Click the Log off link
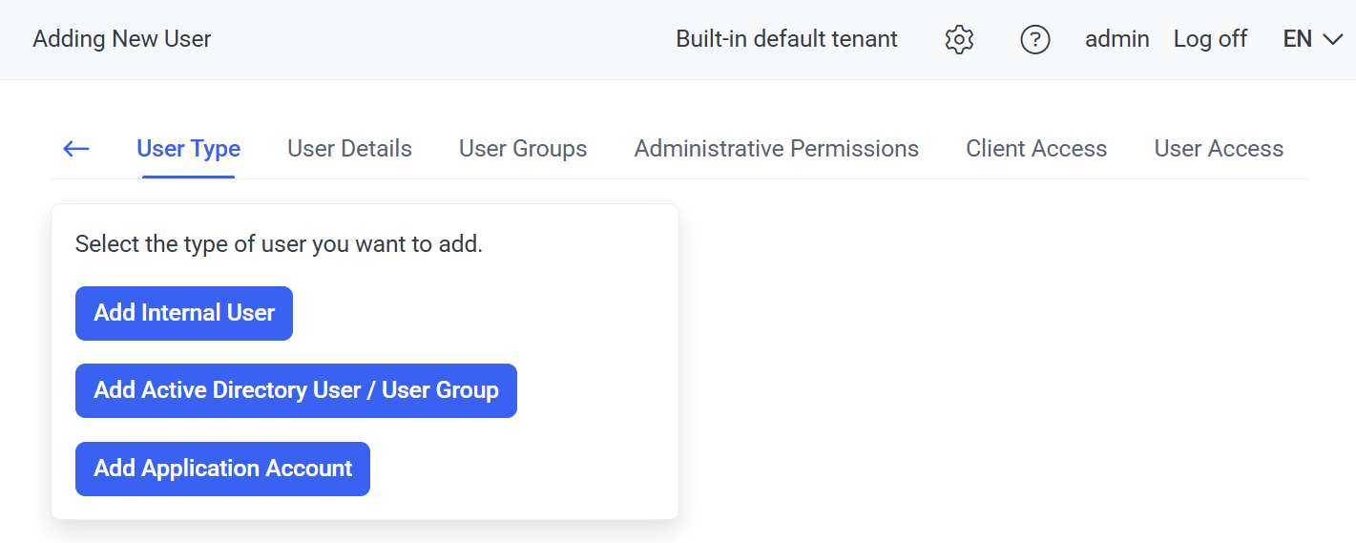The height and width of the screenshot is (543, 1356). (x=1210, y=39)
